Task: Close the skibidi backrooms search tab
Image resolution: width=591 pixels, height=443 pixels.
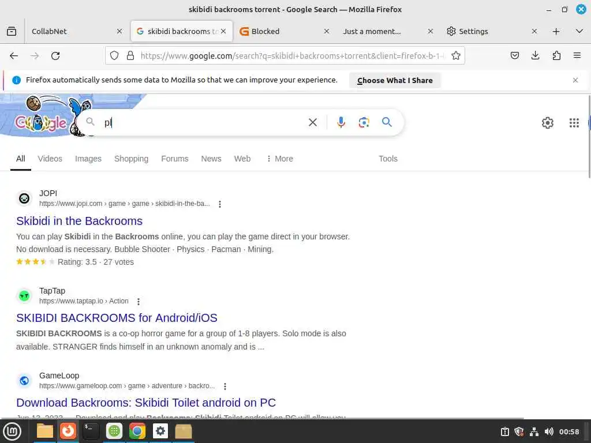Action: click(223, 31)
